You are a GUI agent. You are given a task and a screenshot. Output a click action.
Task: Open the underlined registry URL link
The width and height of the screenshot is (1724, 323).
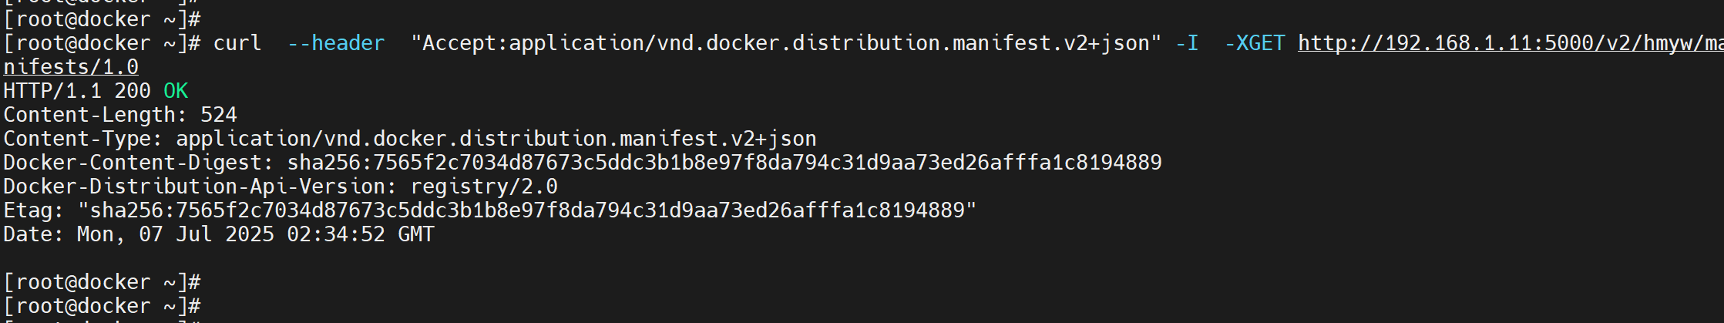(1511, 43)
